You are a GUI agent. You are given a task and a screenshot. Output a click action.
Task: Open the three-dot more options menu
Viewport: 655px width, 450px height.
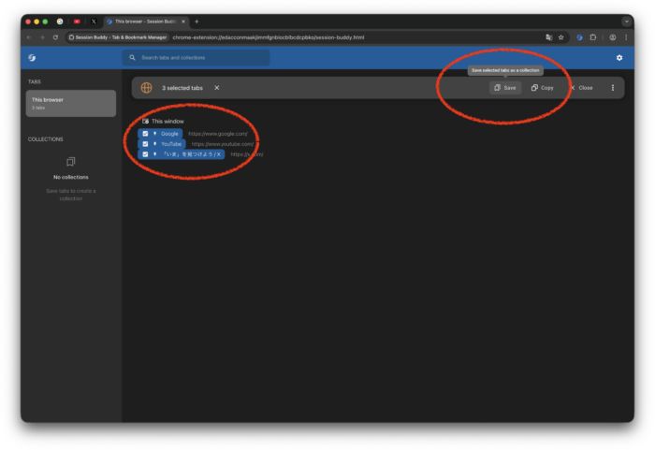click(x=613, y=88)
